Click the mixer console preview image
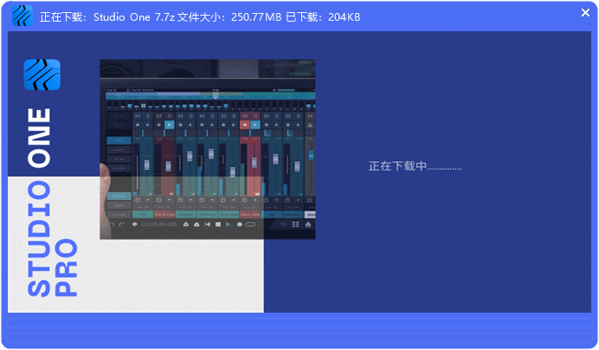The width and height of the screenshot is (599, 350). 208,149
